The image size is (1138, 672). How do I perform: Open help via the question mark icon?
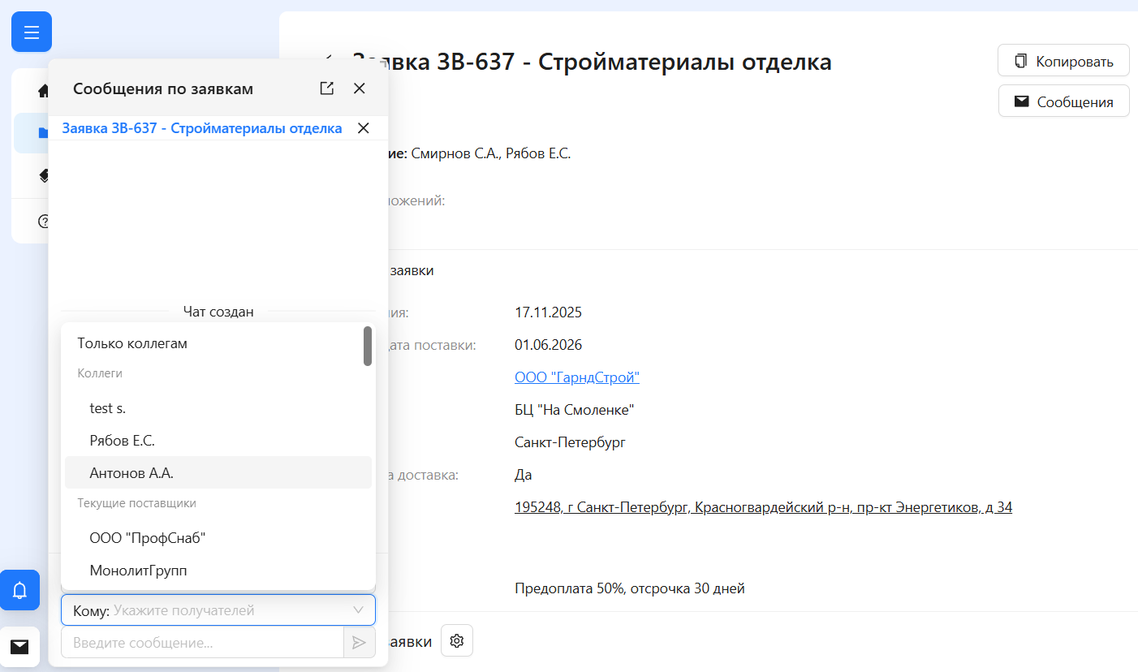tap(45, 221)
